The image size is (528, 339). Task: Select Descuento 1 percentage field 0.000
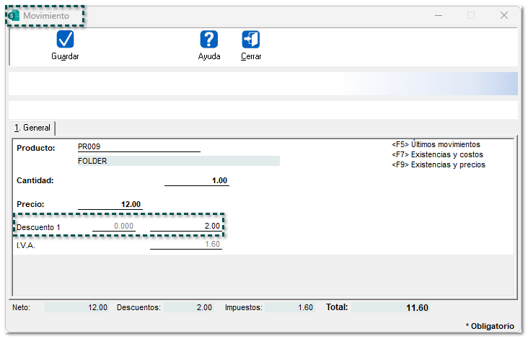(114, 226)
